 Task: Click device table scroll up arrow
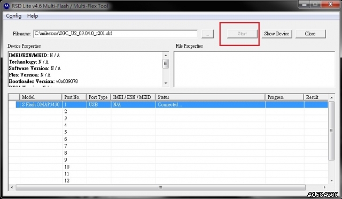tap(331, 98)
